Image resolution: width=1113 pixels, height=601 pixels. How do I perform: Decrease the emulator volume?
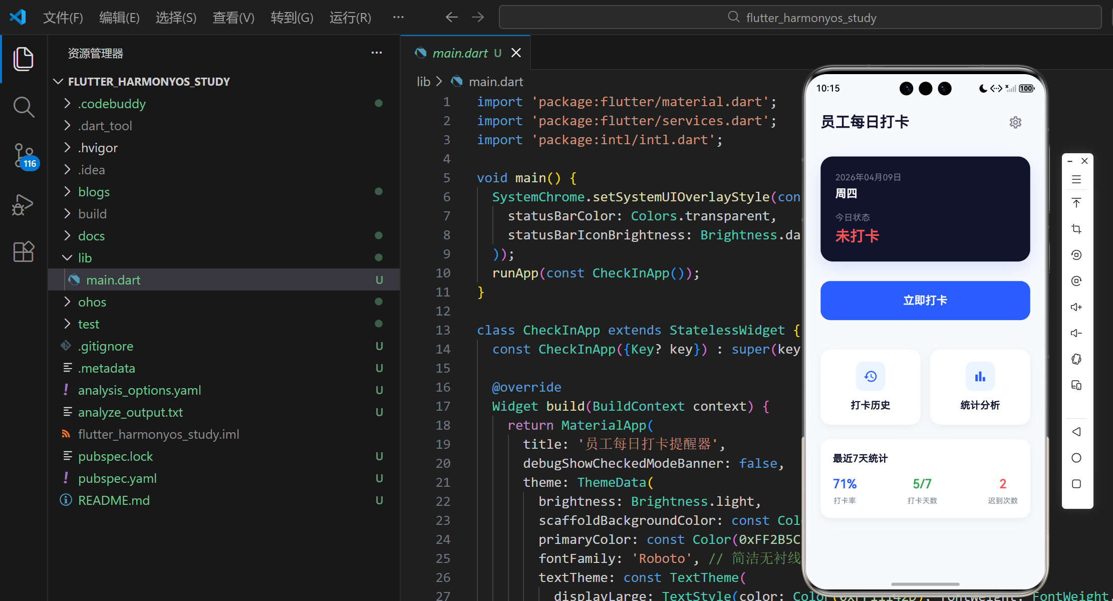pos(1076,333)
